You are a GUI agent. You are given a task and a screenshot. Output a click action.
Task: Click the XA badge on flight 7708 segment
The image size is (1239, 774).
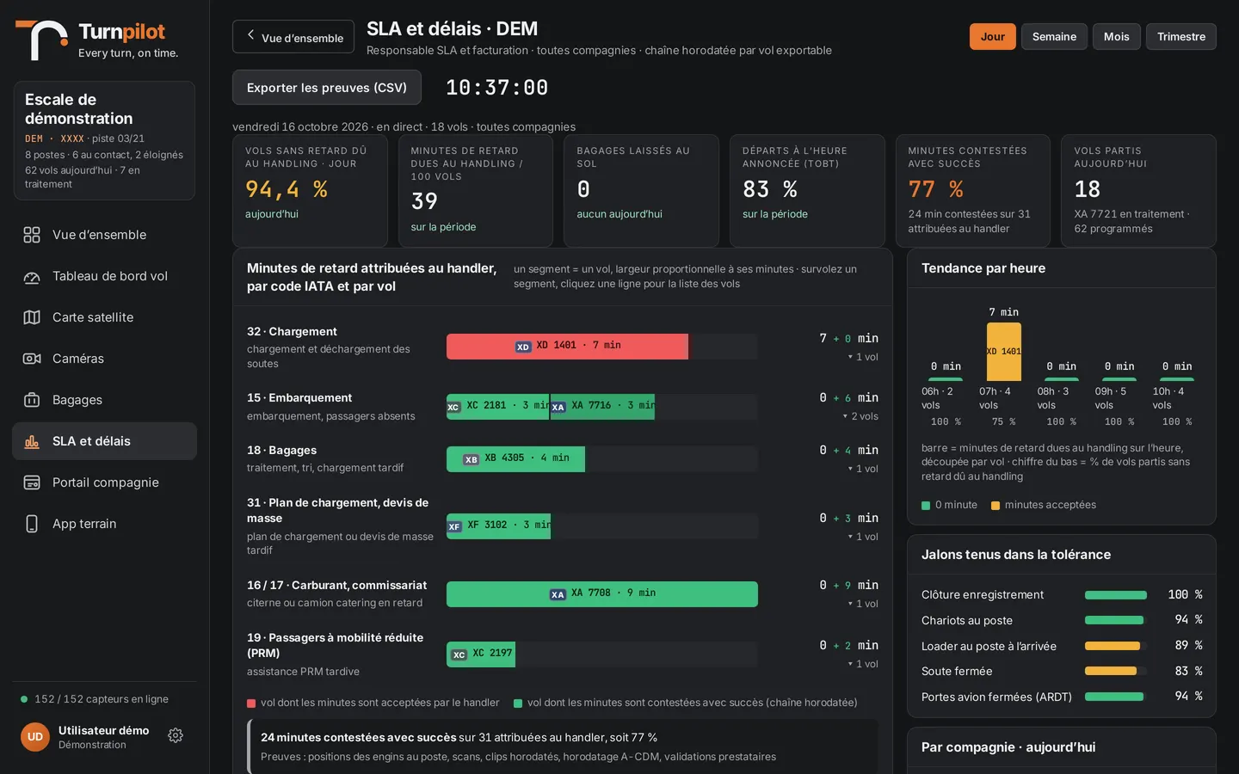[x=558, y=594]
